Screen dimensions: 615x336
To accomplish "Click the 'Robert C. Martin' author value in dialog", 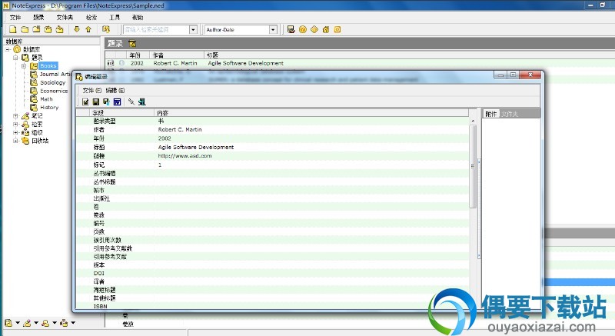I will point(180,130).
